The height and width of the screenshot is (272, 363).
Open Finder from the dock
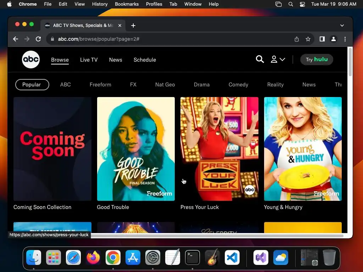point(34,257)
